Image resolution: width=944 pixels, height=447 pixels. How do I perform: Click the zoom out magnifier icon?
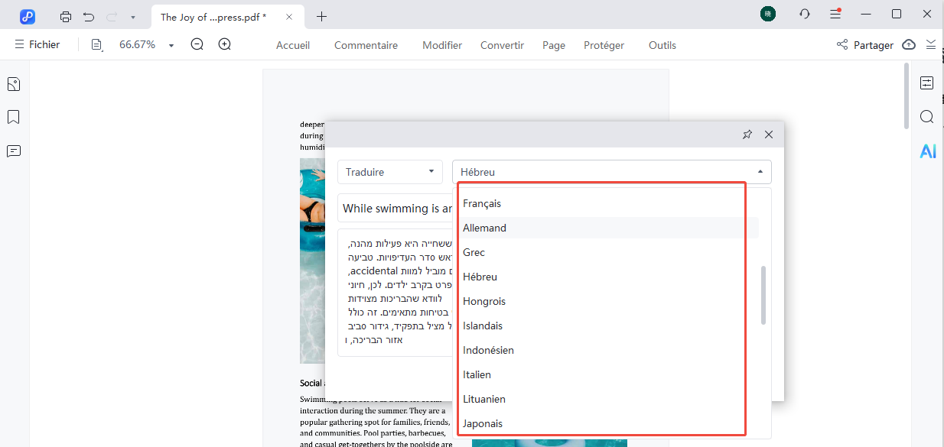coord(197,45)
